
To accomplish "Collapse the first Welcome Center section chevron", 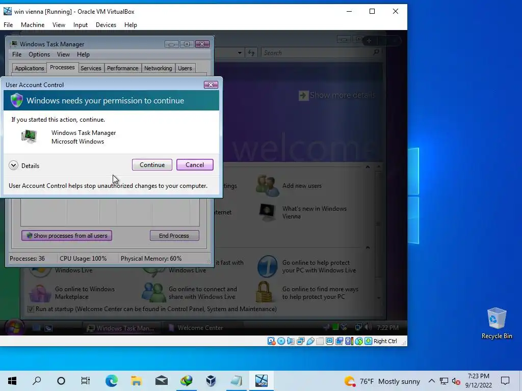I will pyautogui.click(x=368, y=167).
